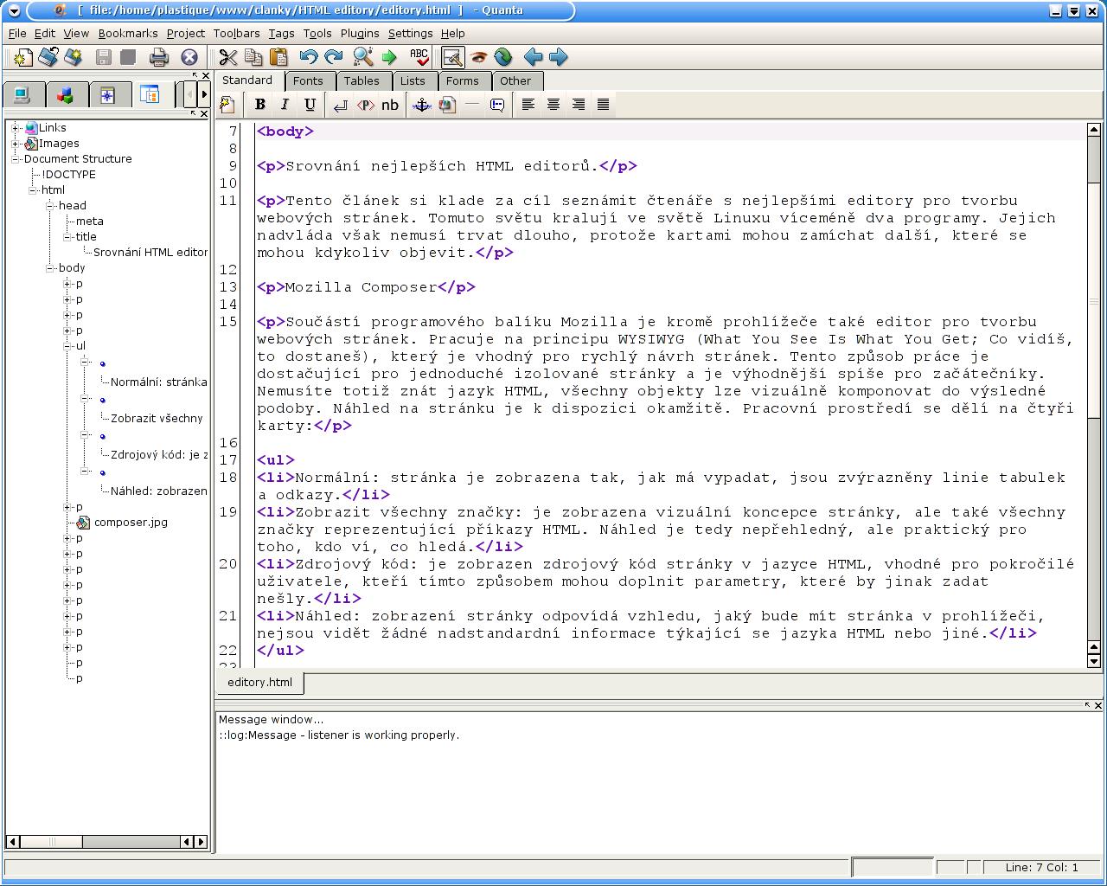
Task: Toggle bold formatting
Action: tap(259, 105)
